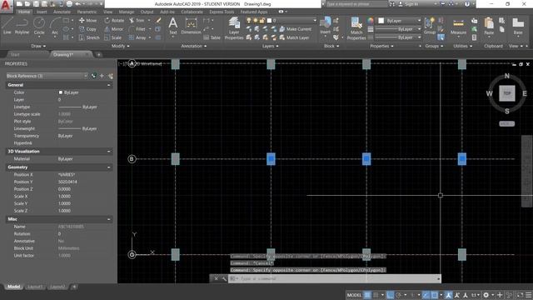The image size is (533, 300).
Task: Click the Color ByLayer swatch in Properties
Action: (61, 92)
